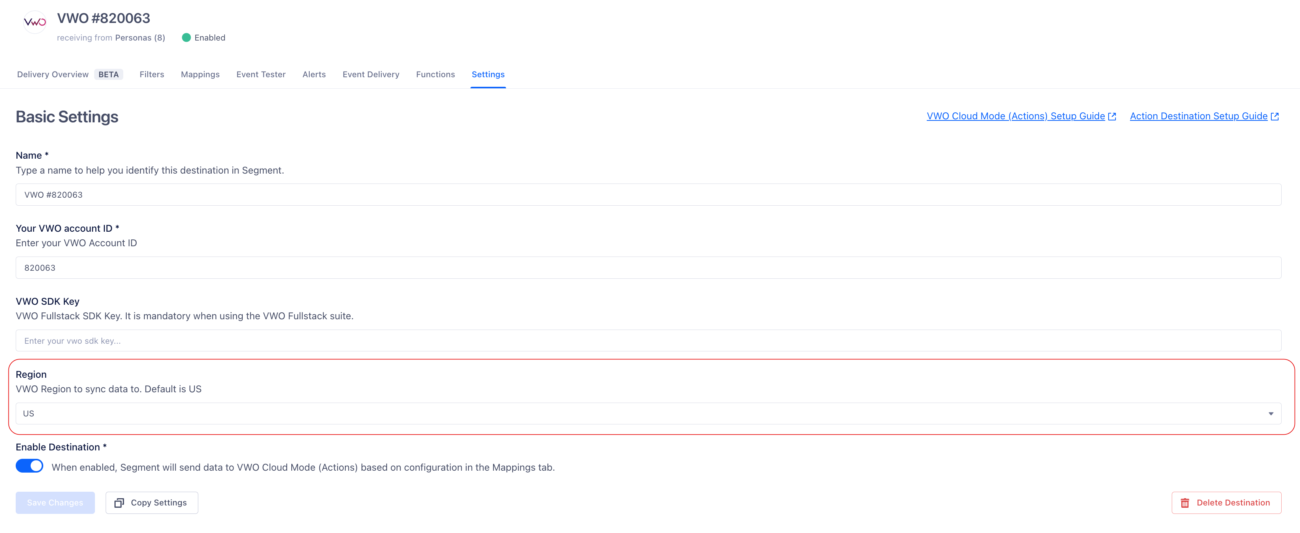Click the Personas (8) source text

140,38
